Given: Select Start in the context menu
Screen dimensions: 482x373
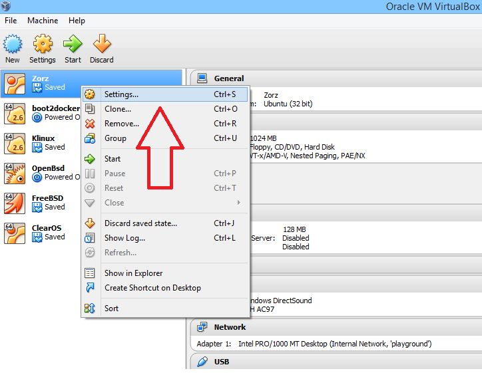Looking at the screenshot, I should pos(165,159).
